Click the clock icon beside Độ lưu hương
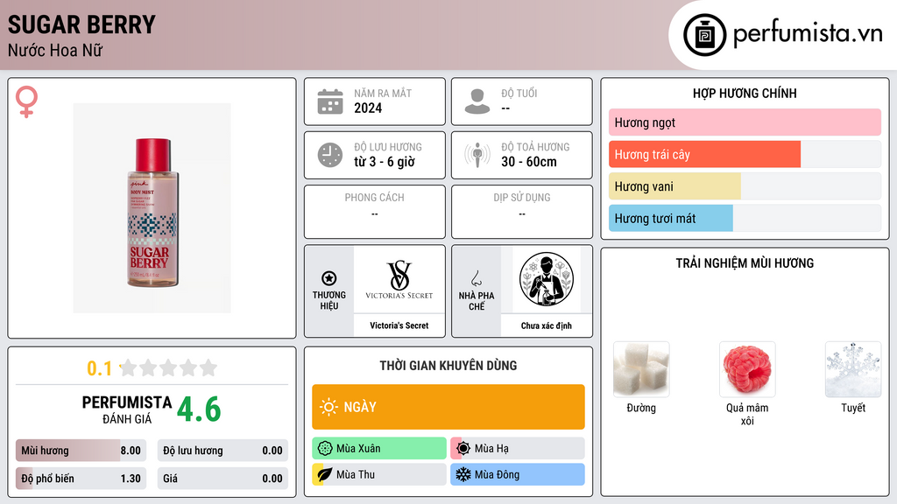 point(330,155)
